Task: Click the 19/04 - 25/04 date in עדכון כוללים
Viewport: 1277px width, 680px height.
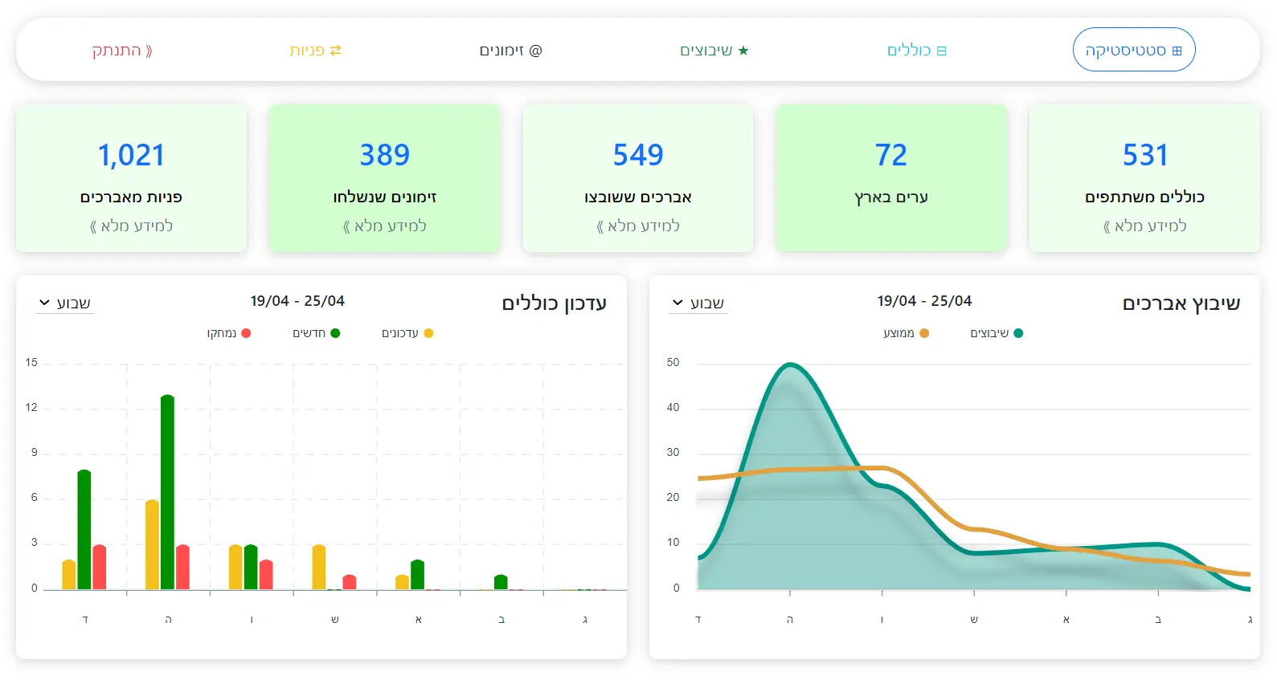Action: pos(297,301)
